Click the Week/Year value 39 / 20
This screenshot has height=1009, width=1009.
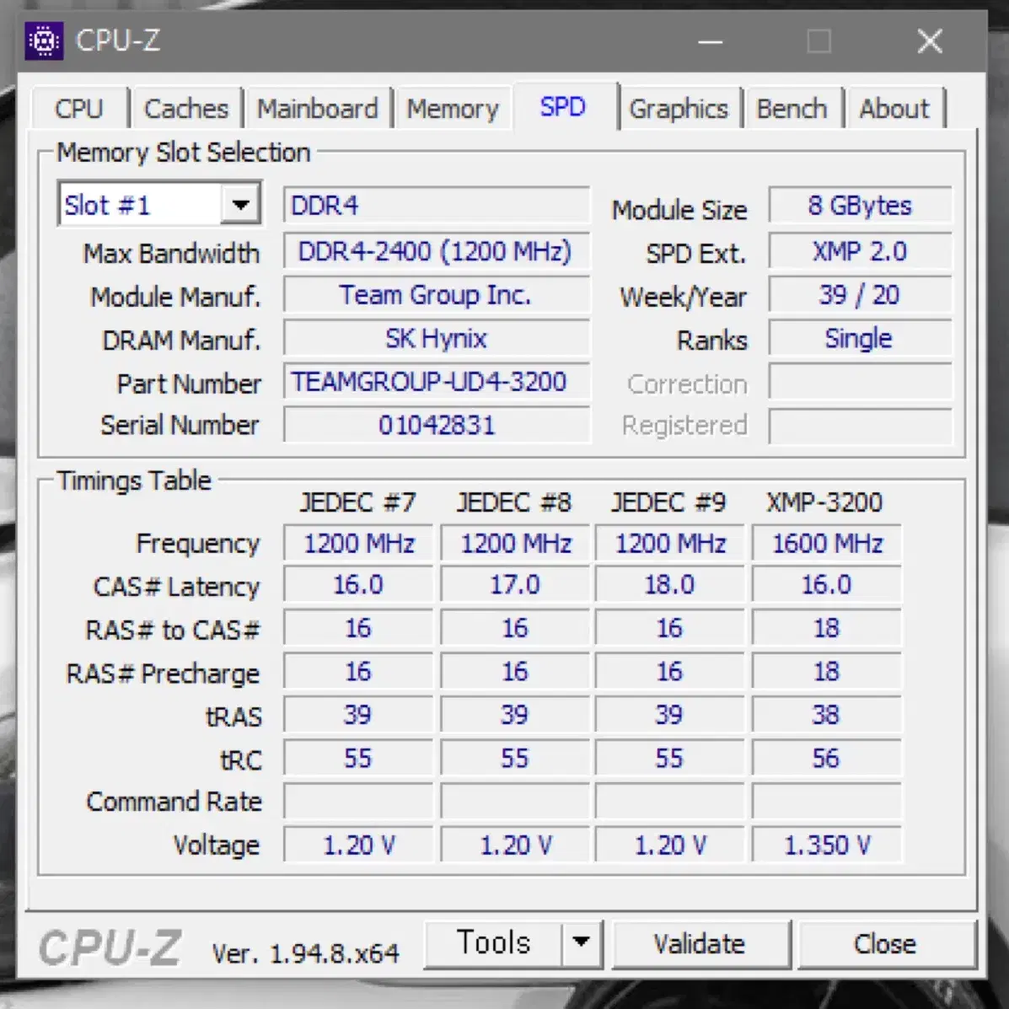click(860, 295)
